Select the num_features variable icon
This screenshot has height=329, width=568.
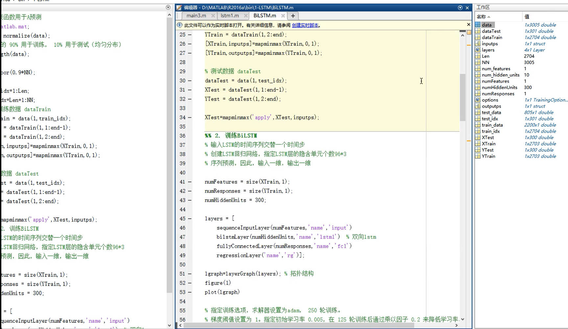tap(478, 68)
